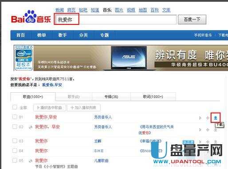Click the 加入播放列表 button
The height and width of the screenshot is (169, 228).
coord(84,108)
